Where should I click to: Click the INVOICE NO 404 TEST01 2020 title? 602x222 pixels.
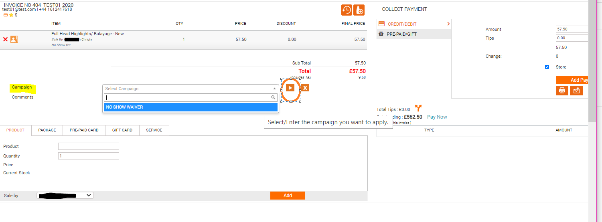pyautogui.click(x=39, y=5)
